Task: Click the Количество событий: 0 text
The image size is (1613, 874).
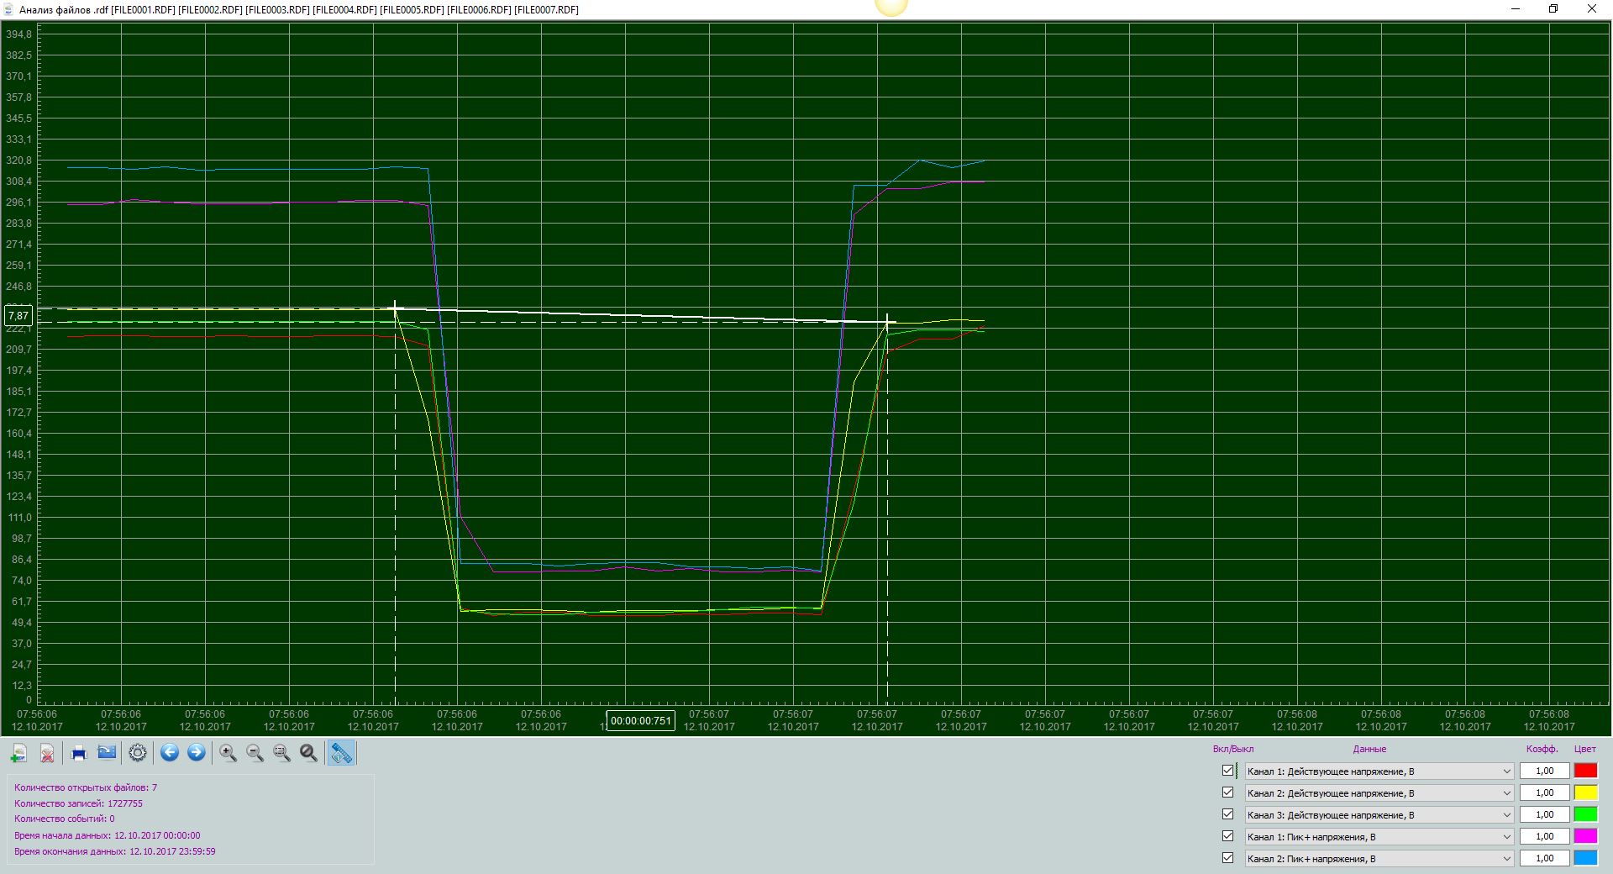Action: coord(65,819)
